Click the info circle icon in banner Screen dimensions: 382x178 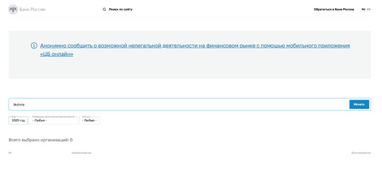pyautogui.click(x=34, y=45)
